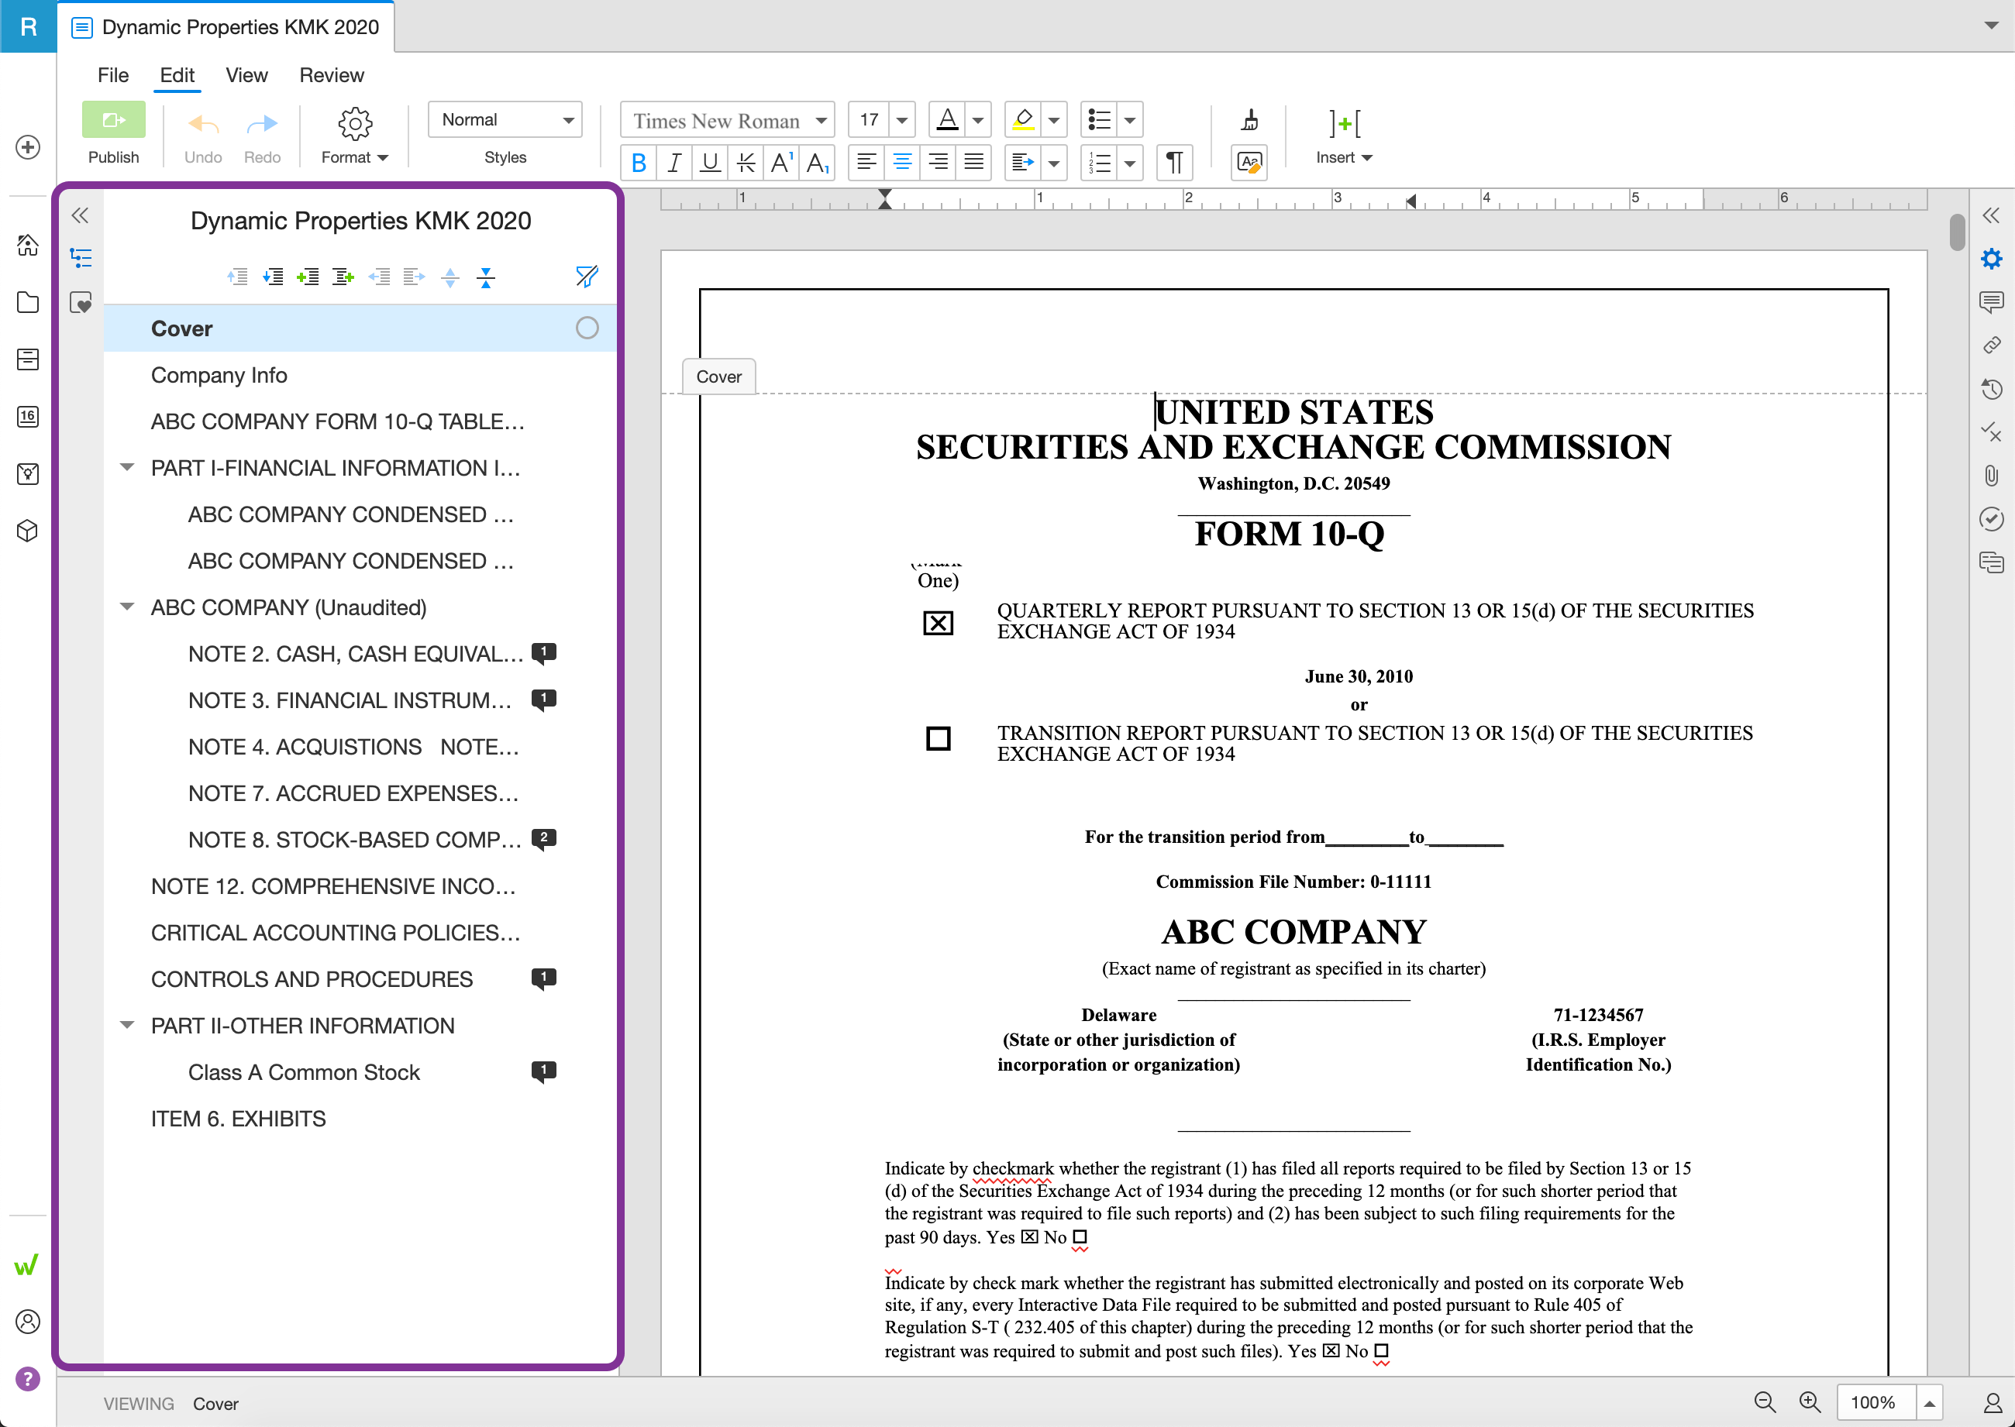Click the attachments paperclip icon

(x=1991, y=476)
